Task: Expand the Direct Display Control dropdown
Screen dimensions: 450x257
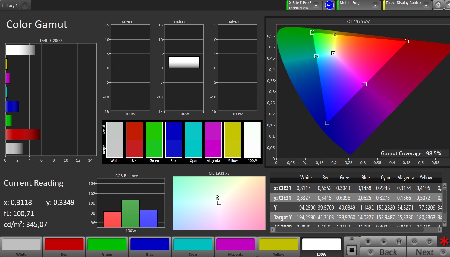Action: point(426,5)
